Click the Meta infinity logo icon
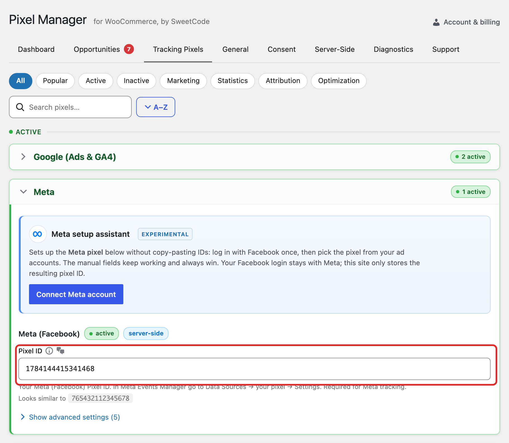The width and height of the screenshot is (509, 443). 38,234
